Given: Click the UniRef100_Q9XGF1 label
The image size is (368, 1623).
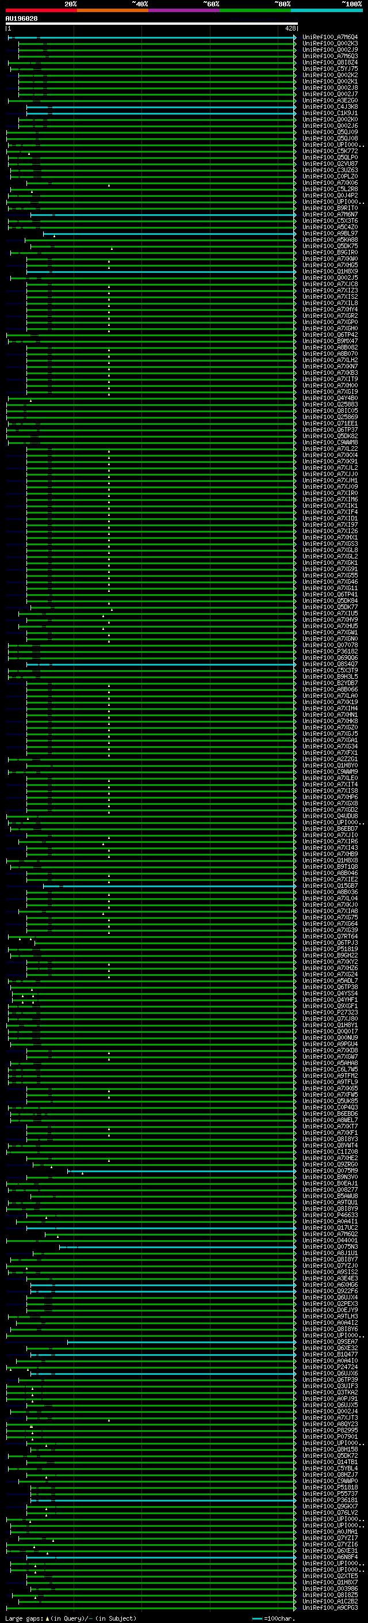Looking at the screenshot, I should pos(330,1006).
